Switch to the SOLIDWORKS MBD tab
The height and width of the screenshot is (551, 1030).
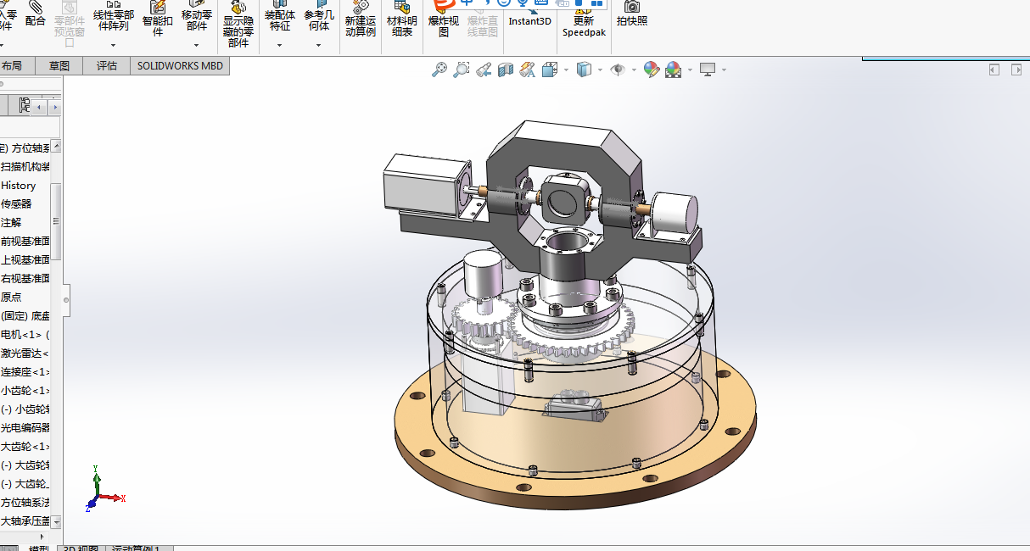click(180, 65)
